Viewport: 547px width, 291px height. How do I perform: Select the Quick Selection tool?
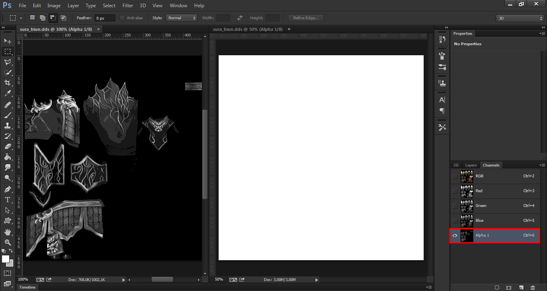click(8, 72)
